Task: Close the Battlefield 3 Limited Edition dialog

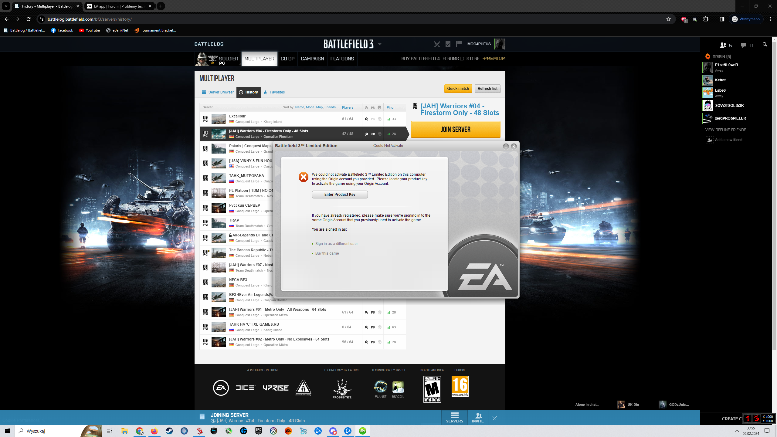Action: click(514, 146)
